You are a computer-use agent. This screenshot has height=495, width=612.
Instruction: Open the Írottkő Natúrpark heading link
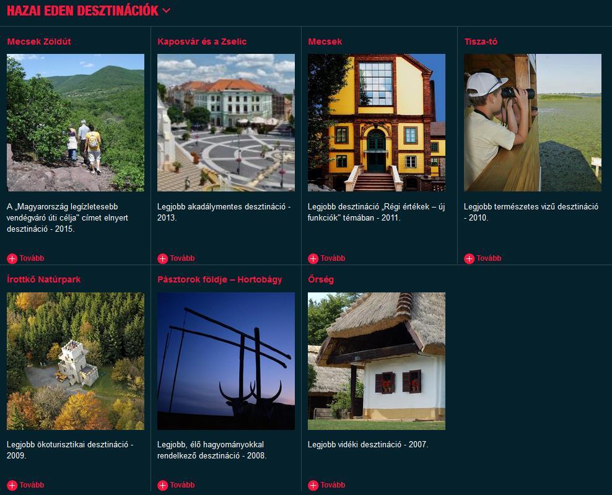pyautogui.click(x=44, y=279)
